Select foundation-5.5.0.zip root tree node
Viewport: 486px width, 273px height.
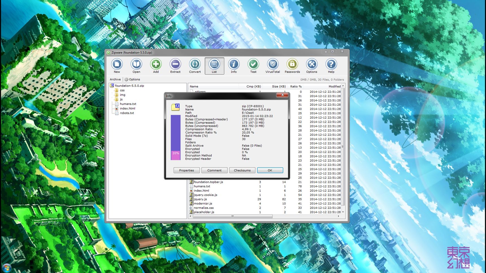[129, 86]
